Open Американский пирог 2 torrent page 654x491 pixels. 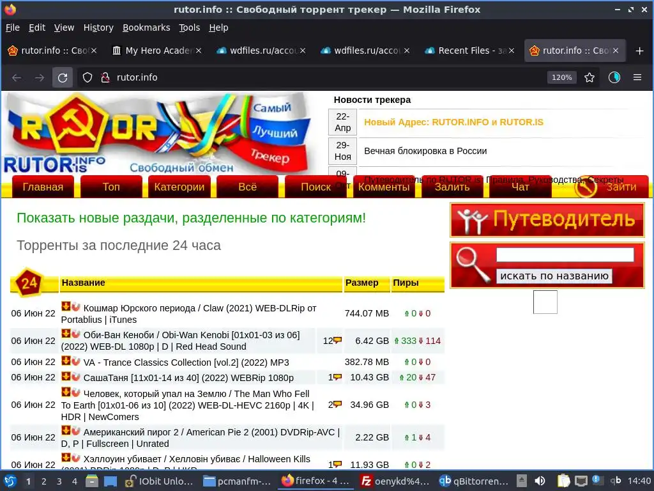pyautogui.click(x=200, y=438)
